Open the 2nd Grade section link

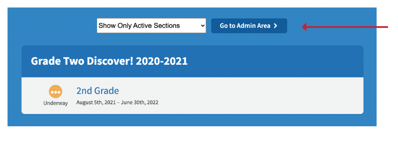[x=98, y=91]
